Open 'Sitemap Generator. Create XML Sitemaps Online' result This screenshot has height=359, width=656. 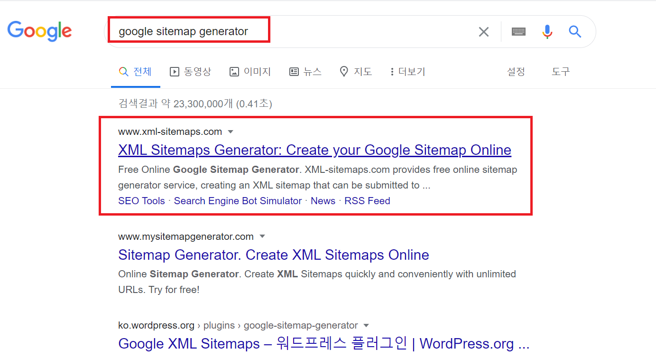coord(274,255)
